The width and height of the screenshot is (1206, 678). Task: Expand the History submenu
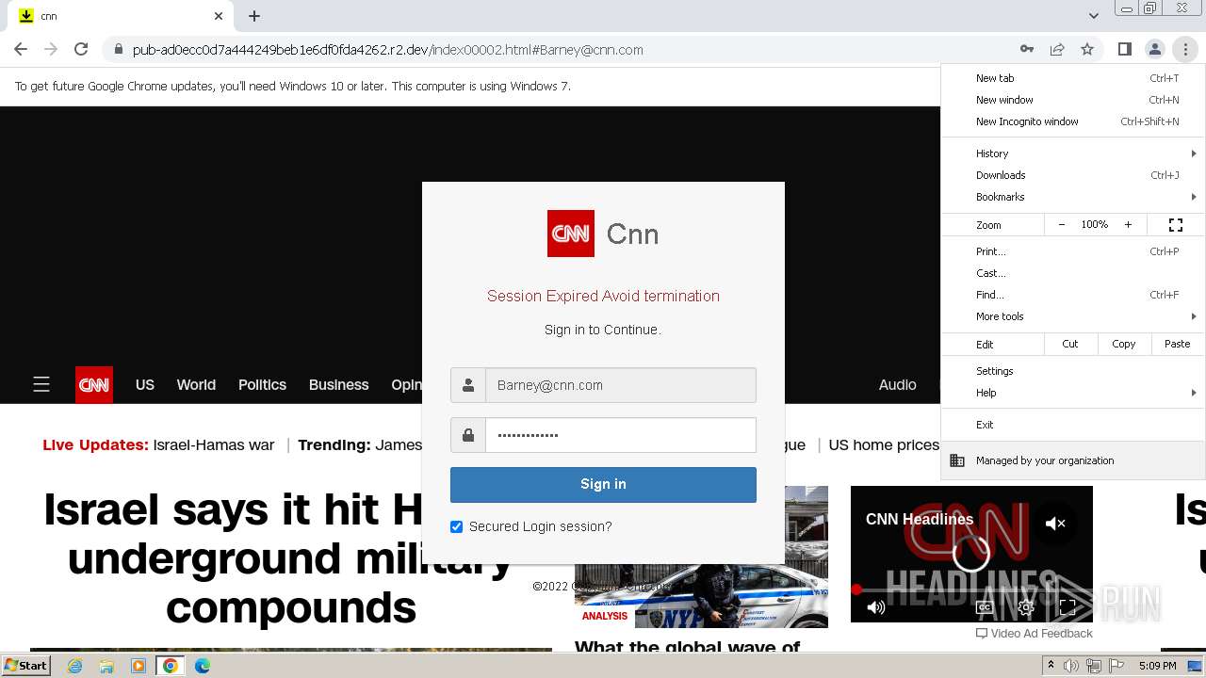coord(1073,153)
